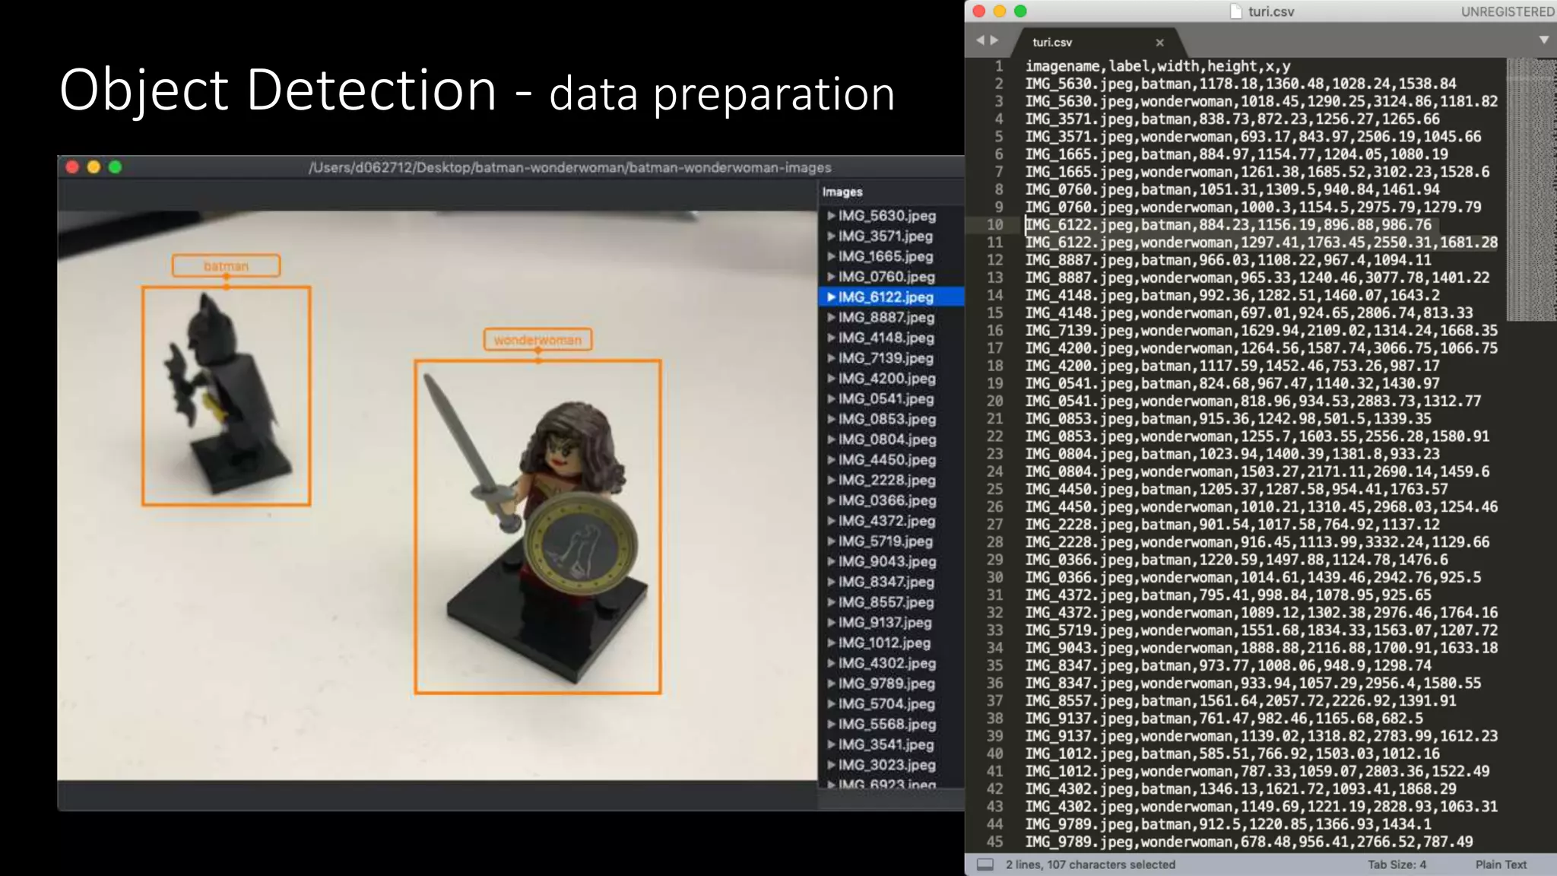Expand the IMG_4200.jpeg disclosure triangle
Image resolution: width=1557 pixels, height=876 pixels.
point(831,379)
